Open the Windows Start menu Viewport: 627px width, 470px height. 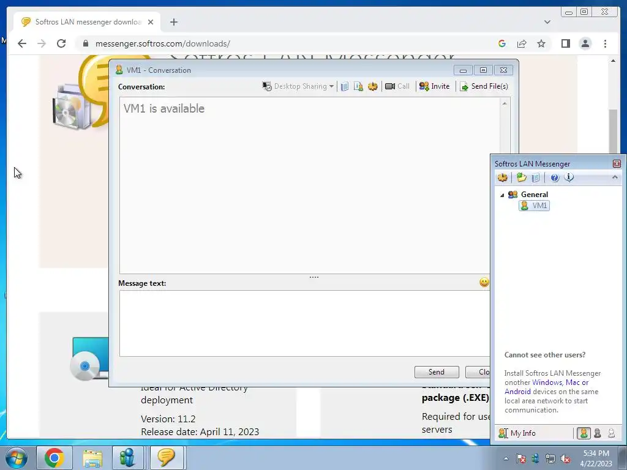click(x=17, y=458)
